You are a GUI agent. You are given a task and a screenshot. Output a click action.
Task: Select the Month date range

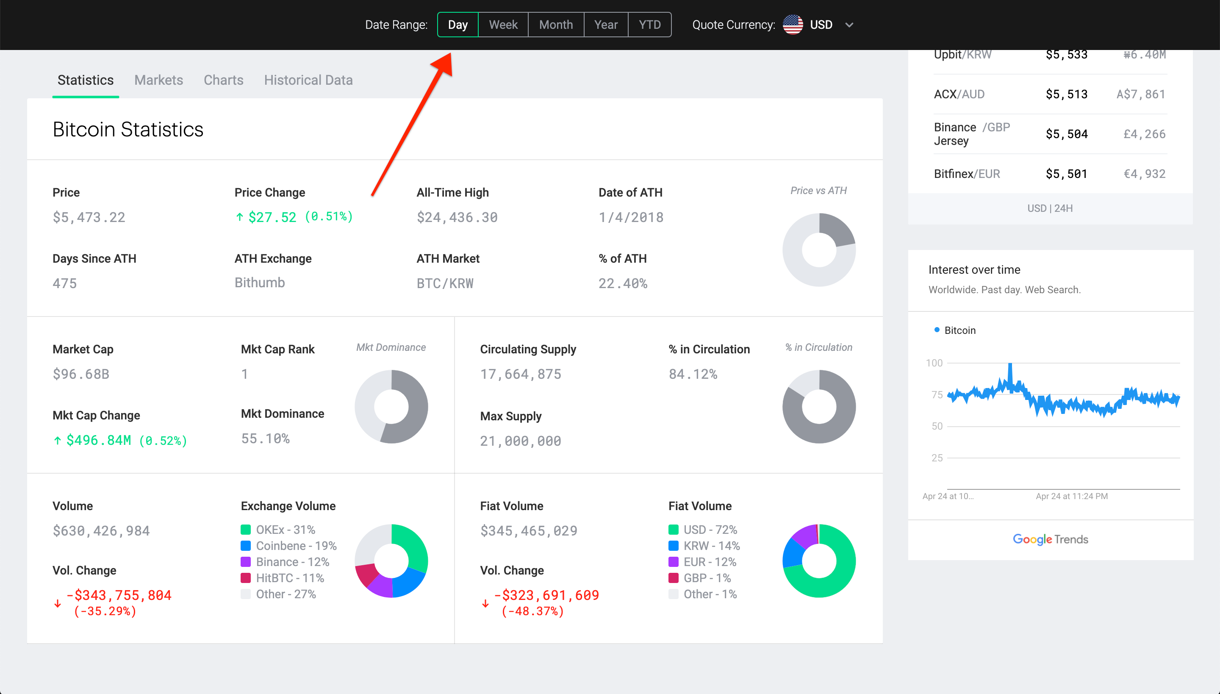556,25
